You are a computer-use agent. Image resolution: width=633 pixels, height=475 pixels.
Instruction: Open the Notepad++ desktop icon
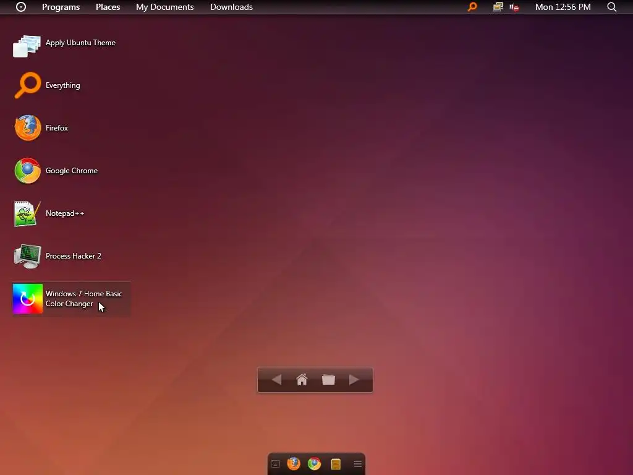(27, 213)
